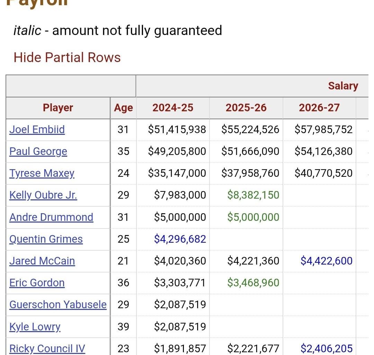
Task: Open Tyrese Maxey's player page
Action: point(42,173)
